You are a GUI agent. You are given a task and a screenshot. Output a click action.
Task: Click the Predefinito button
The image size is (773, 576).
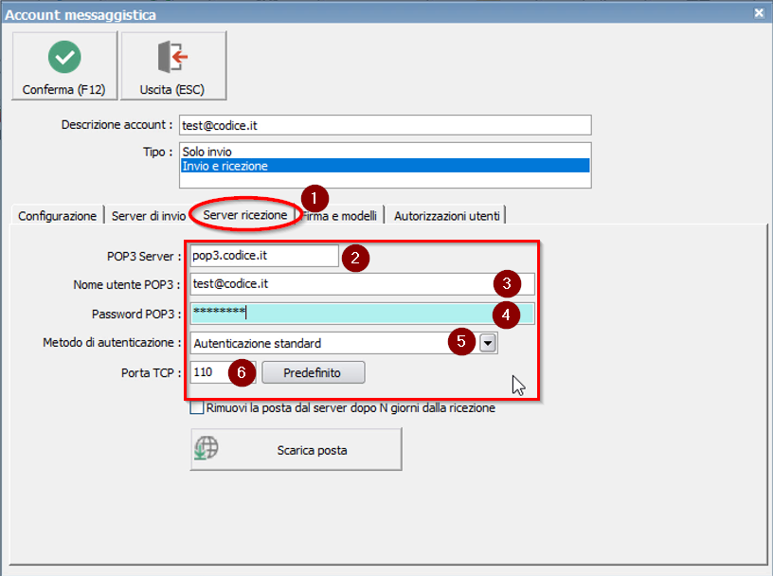click(313, 372)
